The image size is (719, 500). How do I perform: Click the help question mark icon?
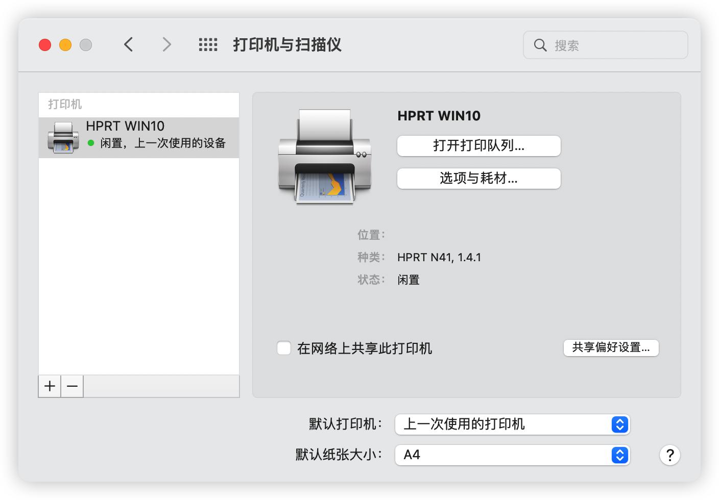pyautogui.click(x=670, y=455)
